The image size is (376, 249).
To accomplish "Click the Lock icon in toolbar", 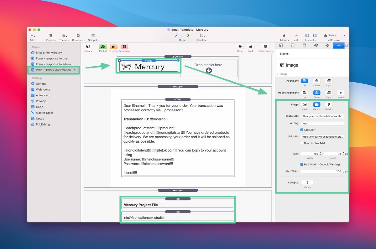I will coord(250,47).
